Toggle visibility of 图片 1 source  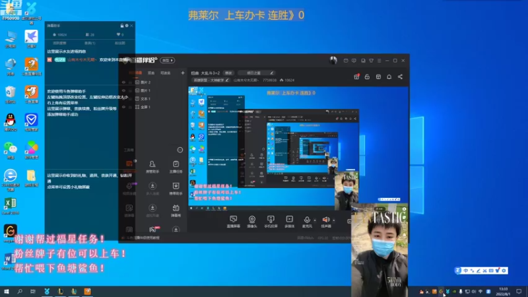tap(123, 90)
